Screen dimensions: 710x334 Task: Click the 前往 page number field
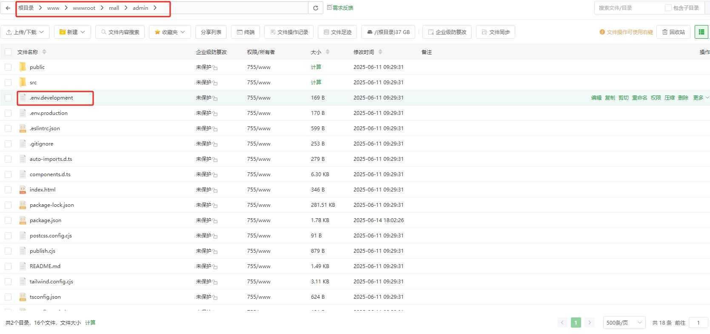[698, 323]
